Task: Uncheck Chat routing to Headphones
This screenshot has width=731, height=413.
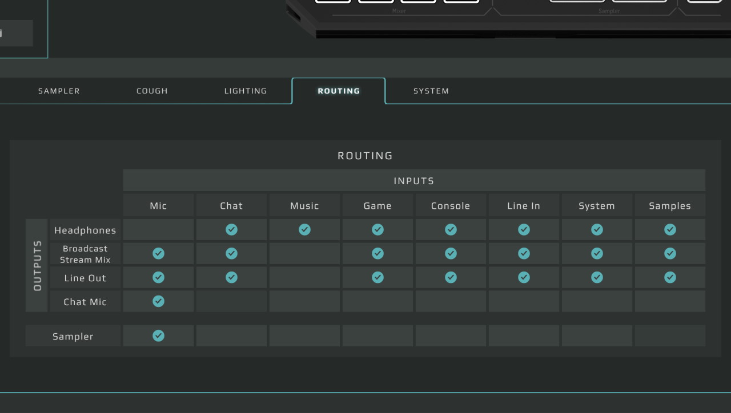Action: click(x=231, y=229)
